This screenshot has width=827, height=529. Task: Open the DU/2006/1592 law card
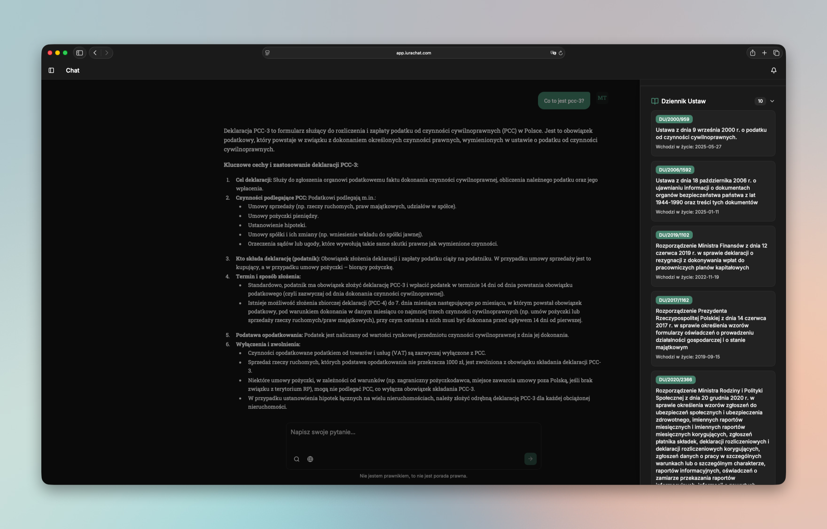click(713, 191)
